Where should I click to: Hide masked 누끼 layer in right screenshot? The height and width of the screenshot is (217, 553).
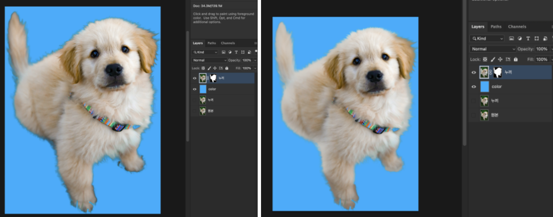pos(474,73)
